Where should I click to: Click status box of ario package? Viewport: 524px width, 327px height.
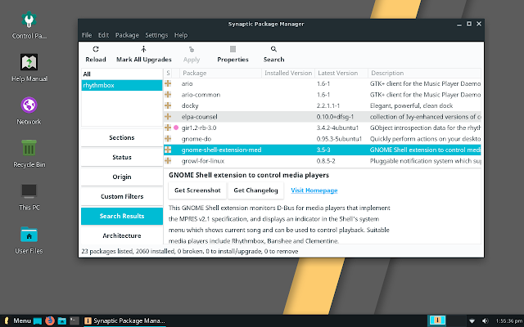(x=168, y=83)
